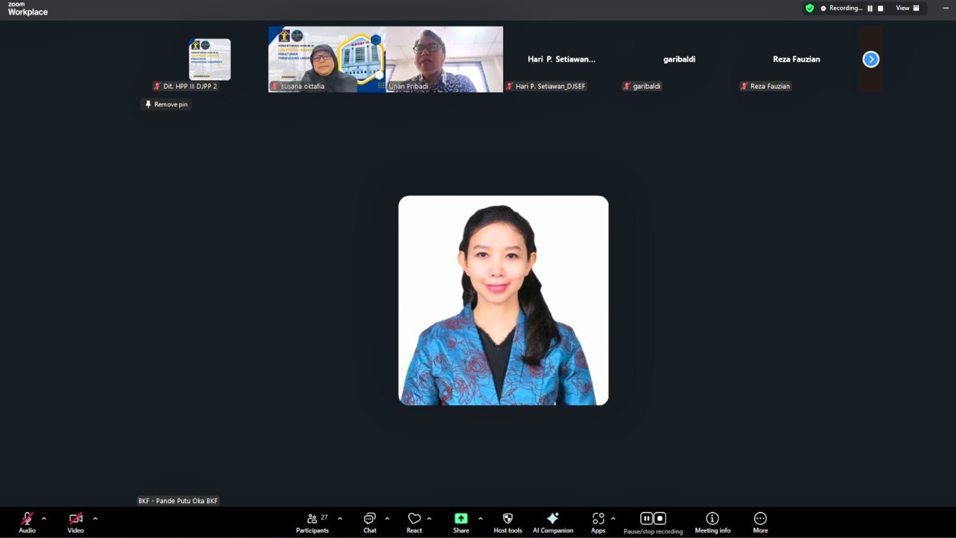This screenshot has height=538, width=956.
Task: Expand the Share options arrow
Action: pyautogui.click(x=480, y=519)
